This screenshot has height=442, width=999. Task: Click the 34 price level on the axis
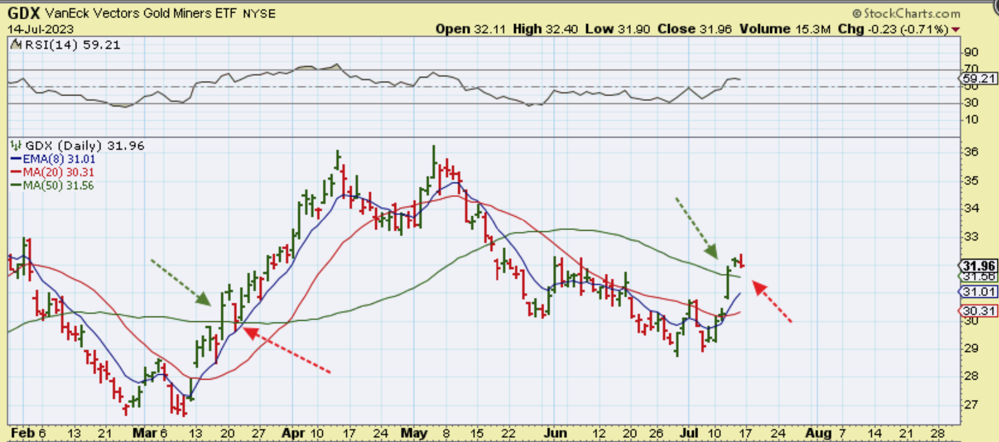coord(971,208)
